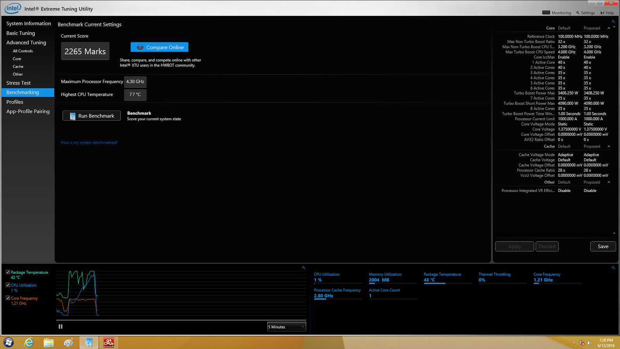Click the Package Temperature monitor bar
This screenshot has width=620, height=349.
(448, 283)
